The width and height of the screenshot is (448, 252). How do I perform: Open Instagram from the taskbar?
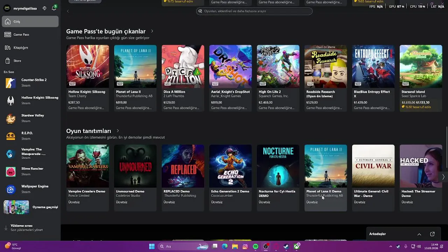pos(245,246)
